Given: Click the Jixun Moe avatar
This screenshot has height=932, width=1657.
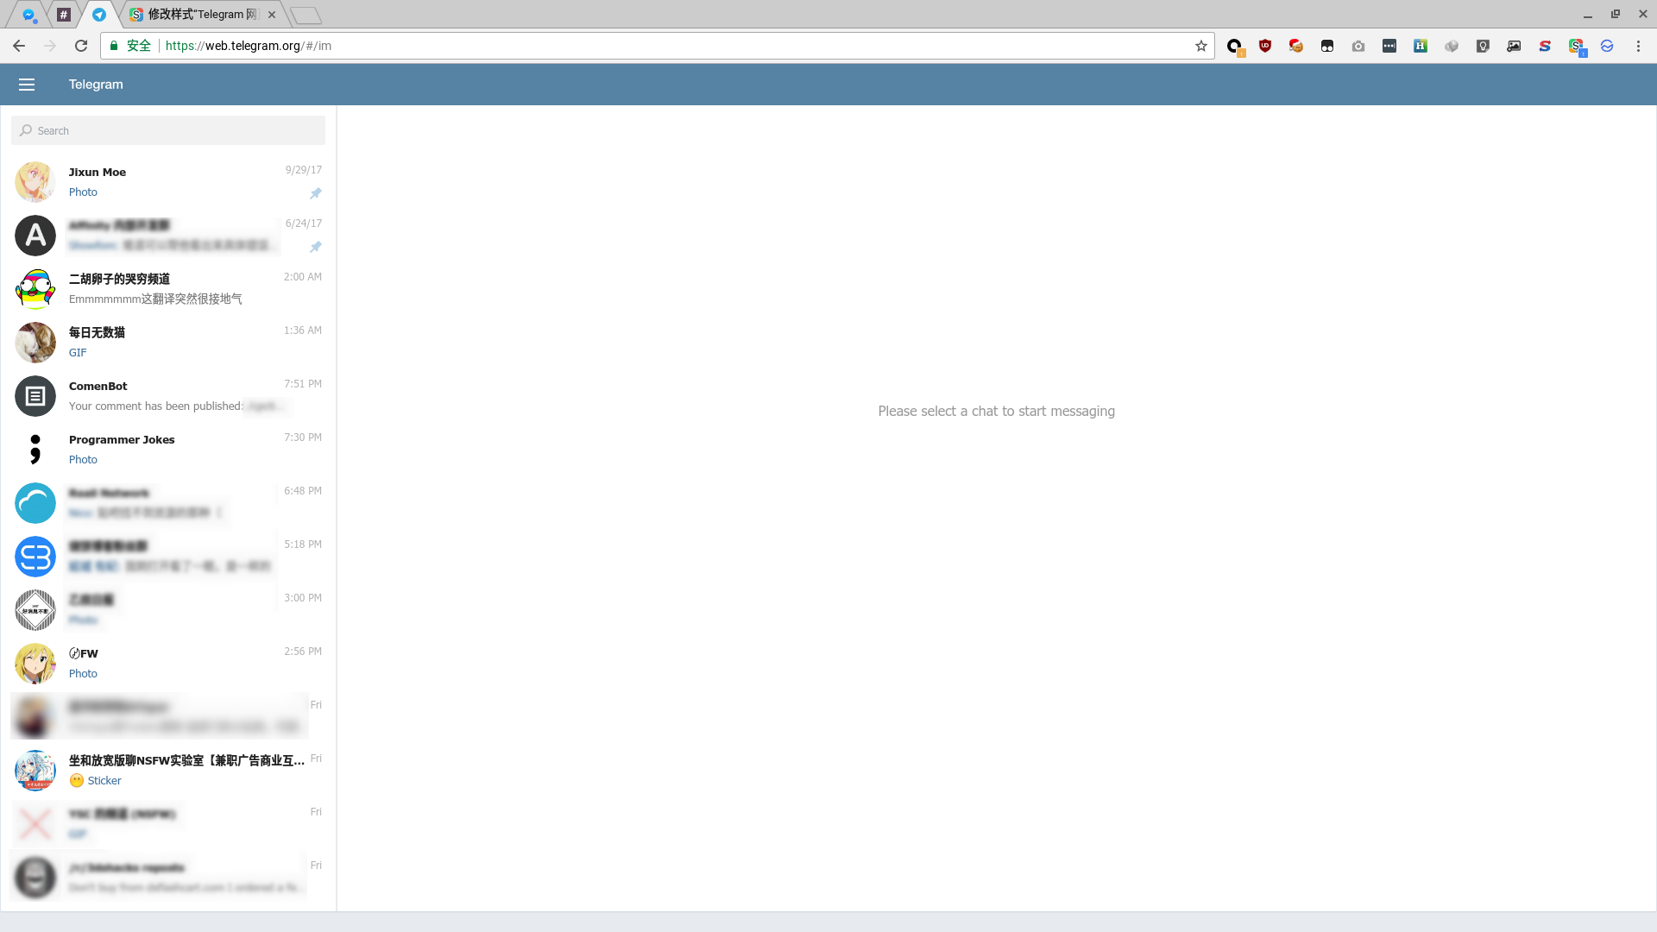Looking at the screenshot, I should point(35,182).
